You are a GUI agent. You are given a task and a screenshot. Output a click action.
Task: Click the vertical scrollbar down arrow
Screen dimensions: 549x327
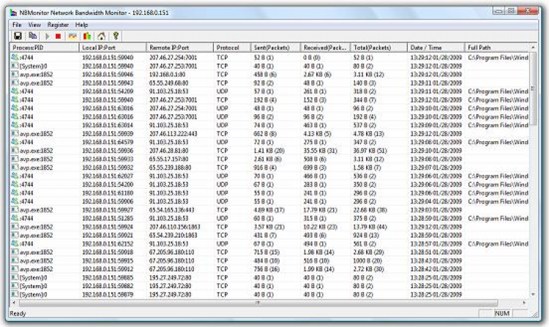[533, 295]
